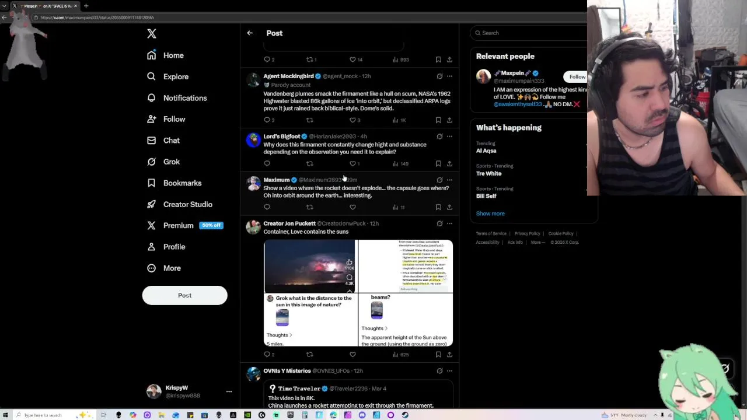Open Notifications in the sidebar
The image size is (747, 420).
click(x=177, y=98)
